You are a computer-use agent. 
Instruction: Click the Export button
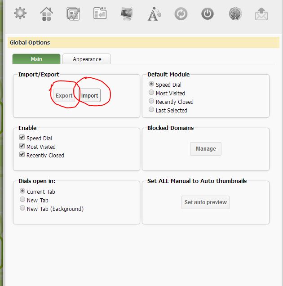[x=64, y=95]
